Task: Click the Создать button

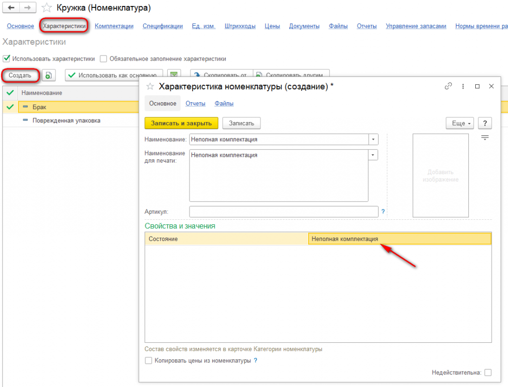Action: [20, 75]
